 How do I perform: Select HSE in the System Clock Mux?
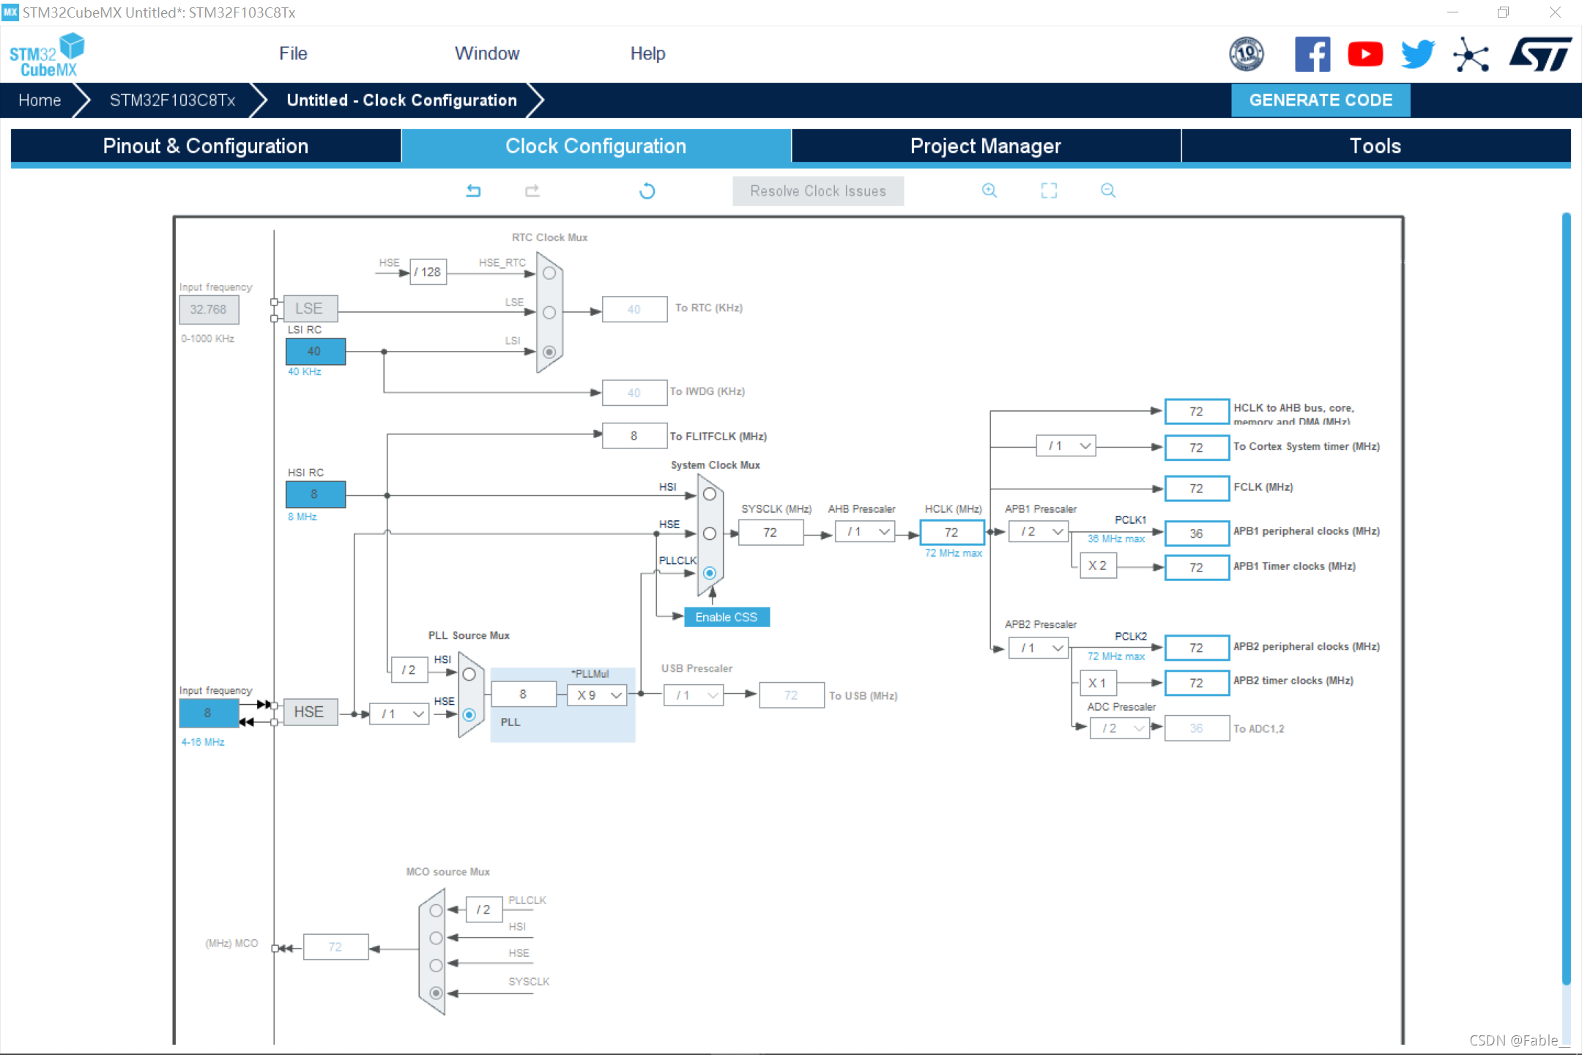(x=710, y=534)
